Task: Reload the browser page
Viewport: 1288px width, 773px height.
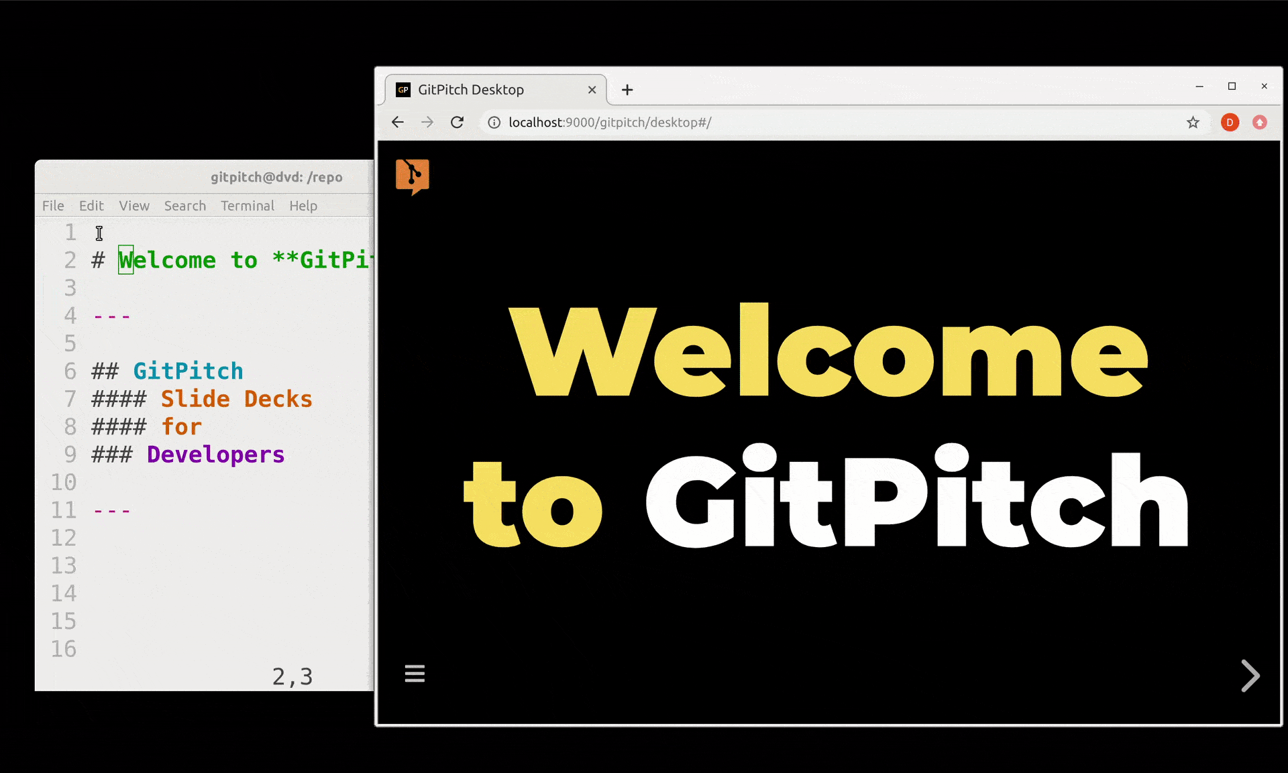Action: click(457, 122)
